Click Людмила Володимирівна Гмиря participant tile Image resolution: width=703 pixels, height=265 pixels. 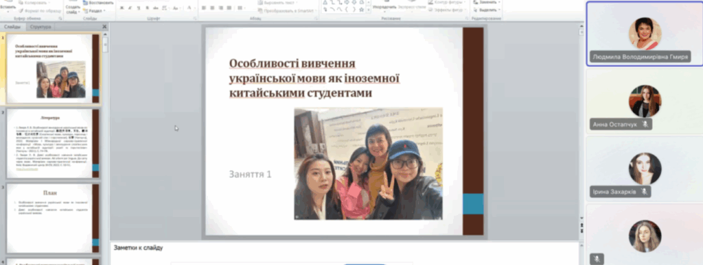(x=644, y=34)
